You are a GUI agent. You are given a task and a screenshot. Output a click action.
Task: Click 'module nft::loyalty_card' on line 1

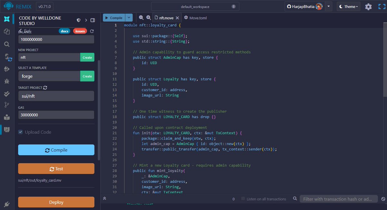pos(151,25)
